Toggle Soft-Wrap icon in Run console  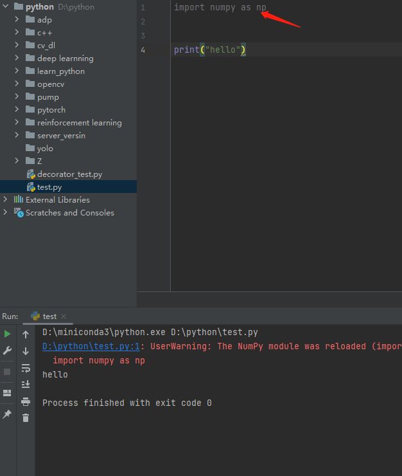pos(26,368)
